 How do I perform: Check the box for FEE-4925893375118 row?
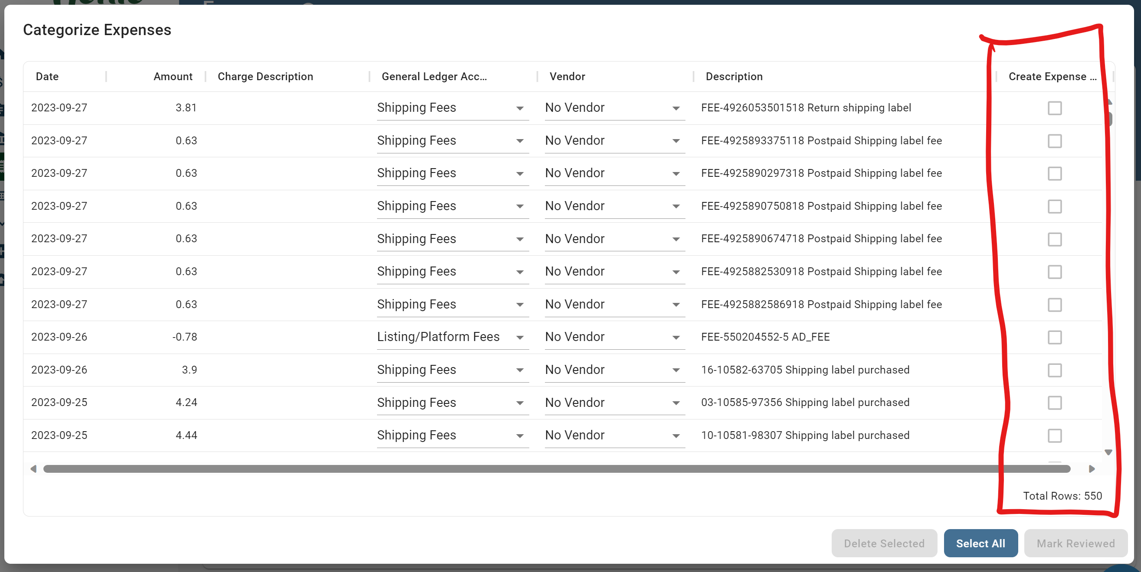click(1056, 141)
